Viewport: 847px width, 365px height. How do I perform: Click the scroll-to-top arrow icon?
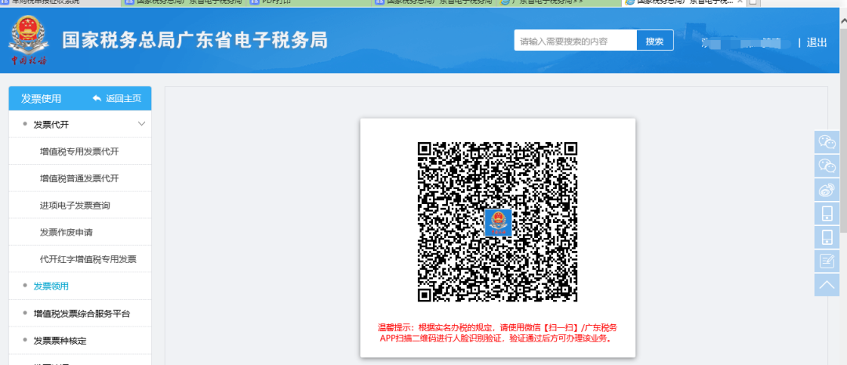pyautogui.click(x=827, y=285)
